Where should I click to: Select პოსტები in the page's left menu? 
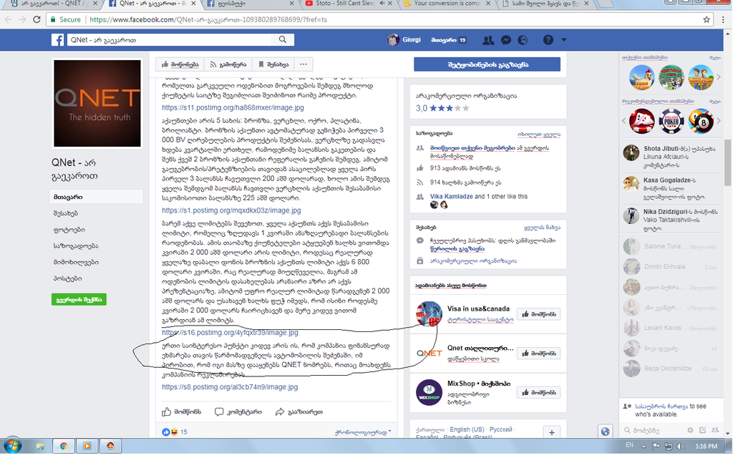pos(67,279)
